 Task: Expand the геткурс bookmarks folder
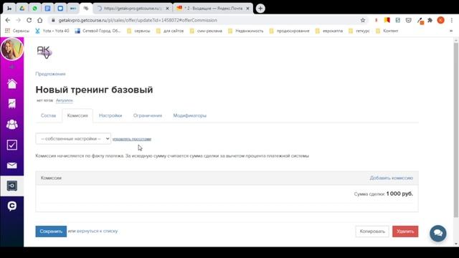[x=359, y=31]
